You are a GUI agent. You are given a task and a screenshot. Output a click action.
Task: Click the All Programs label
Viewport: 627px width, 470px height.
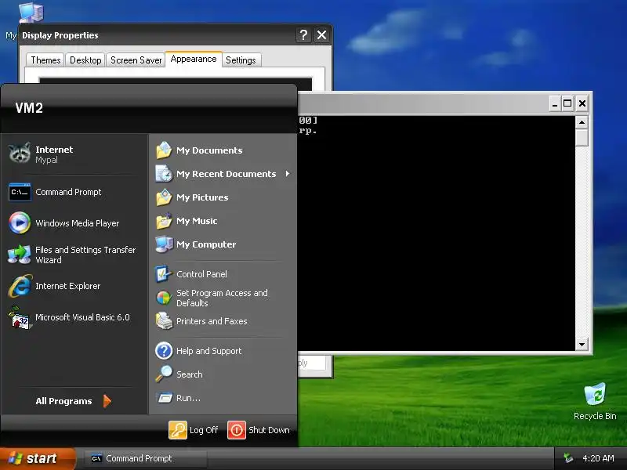(x=63, y=401)
